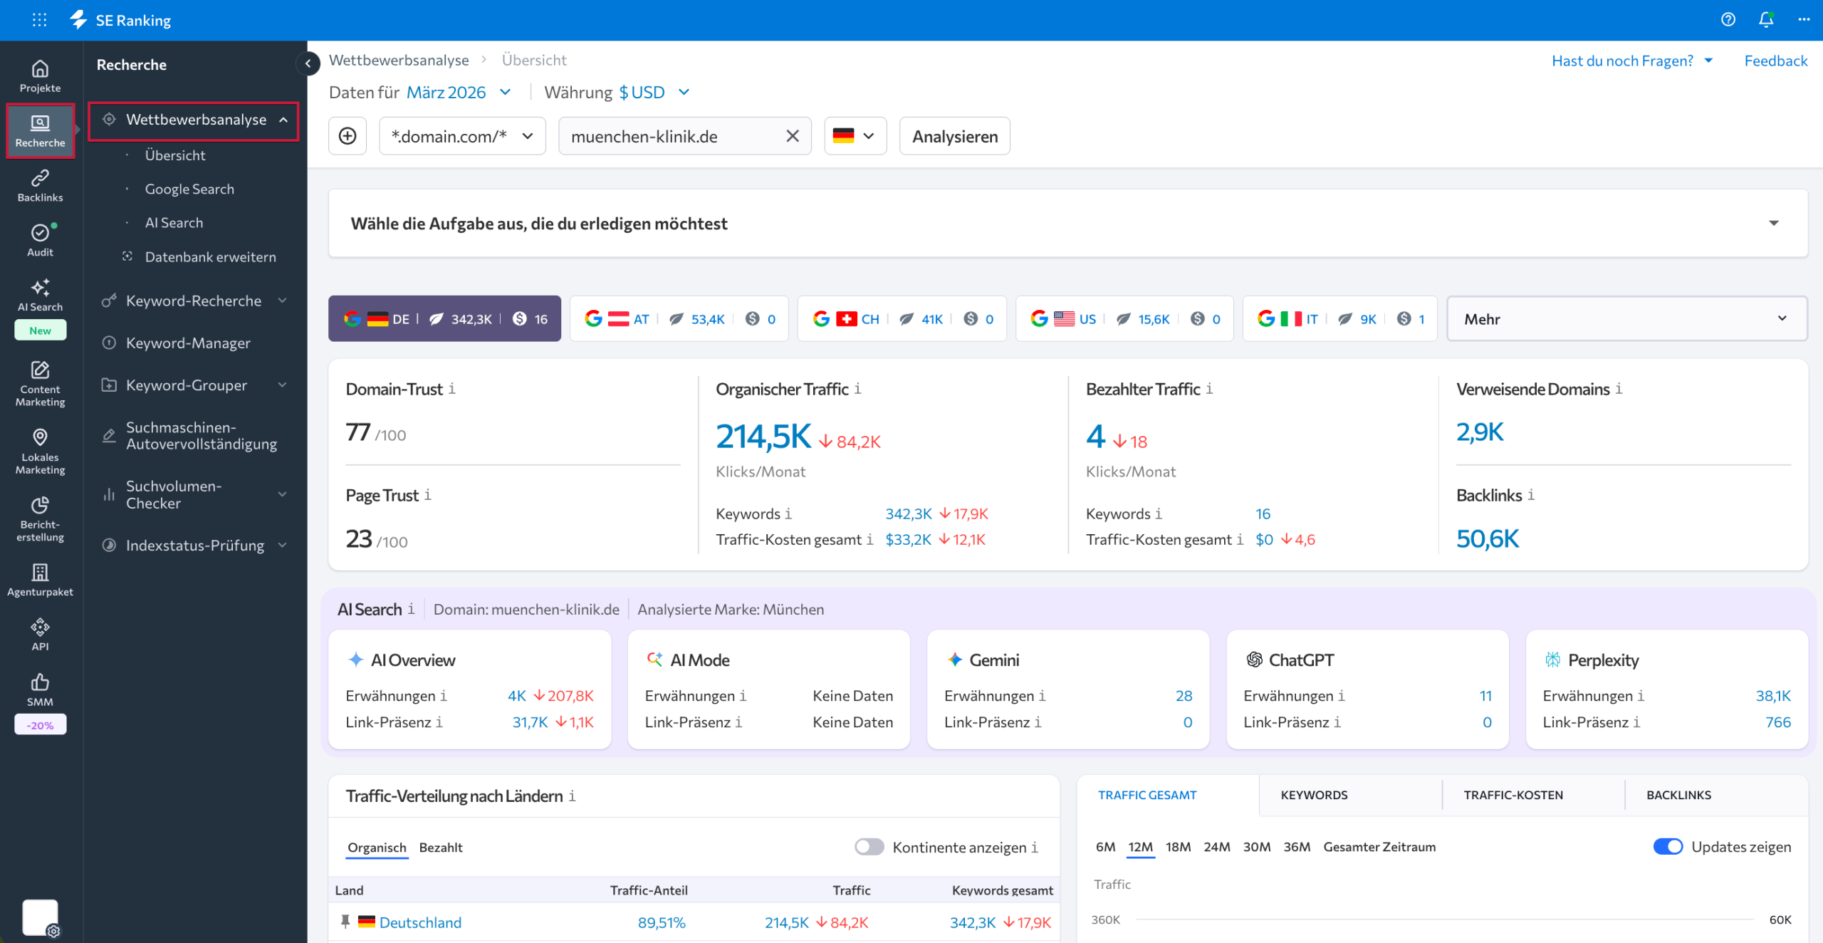Unpin the Deutschland row
This screenshot has width=1823, height=943.
tap(345, 921)
